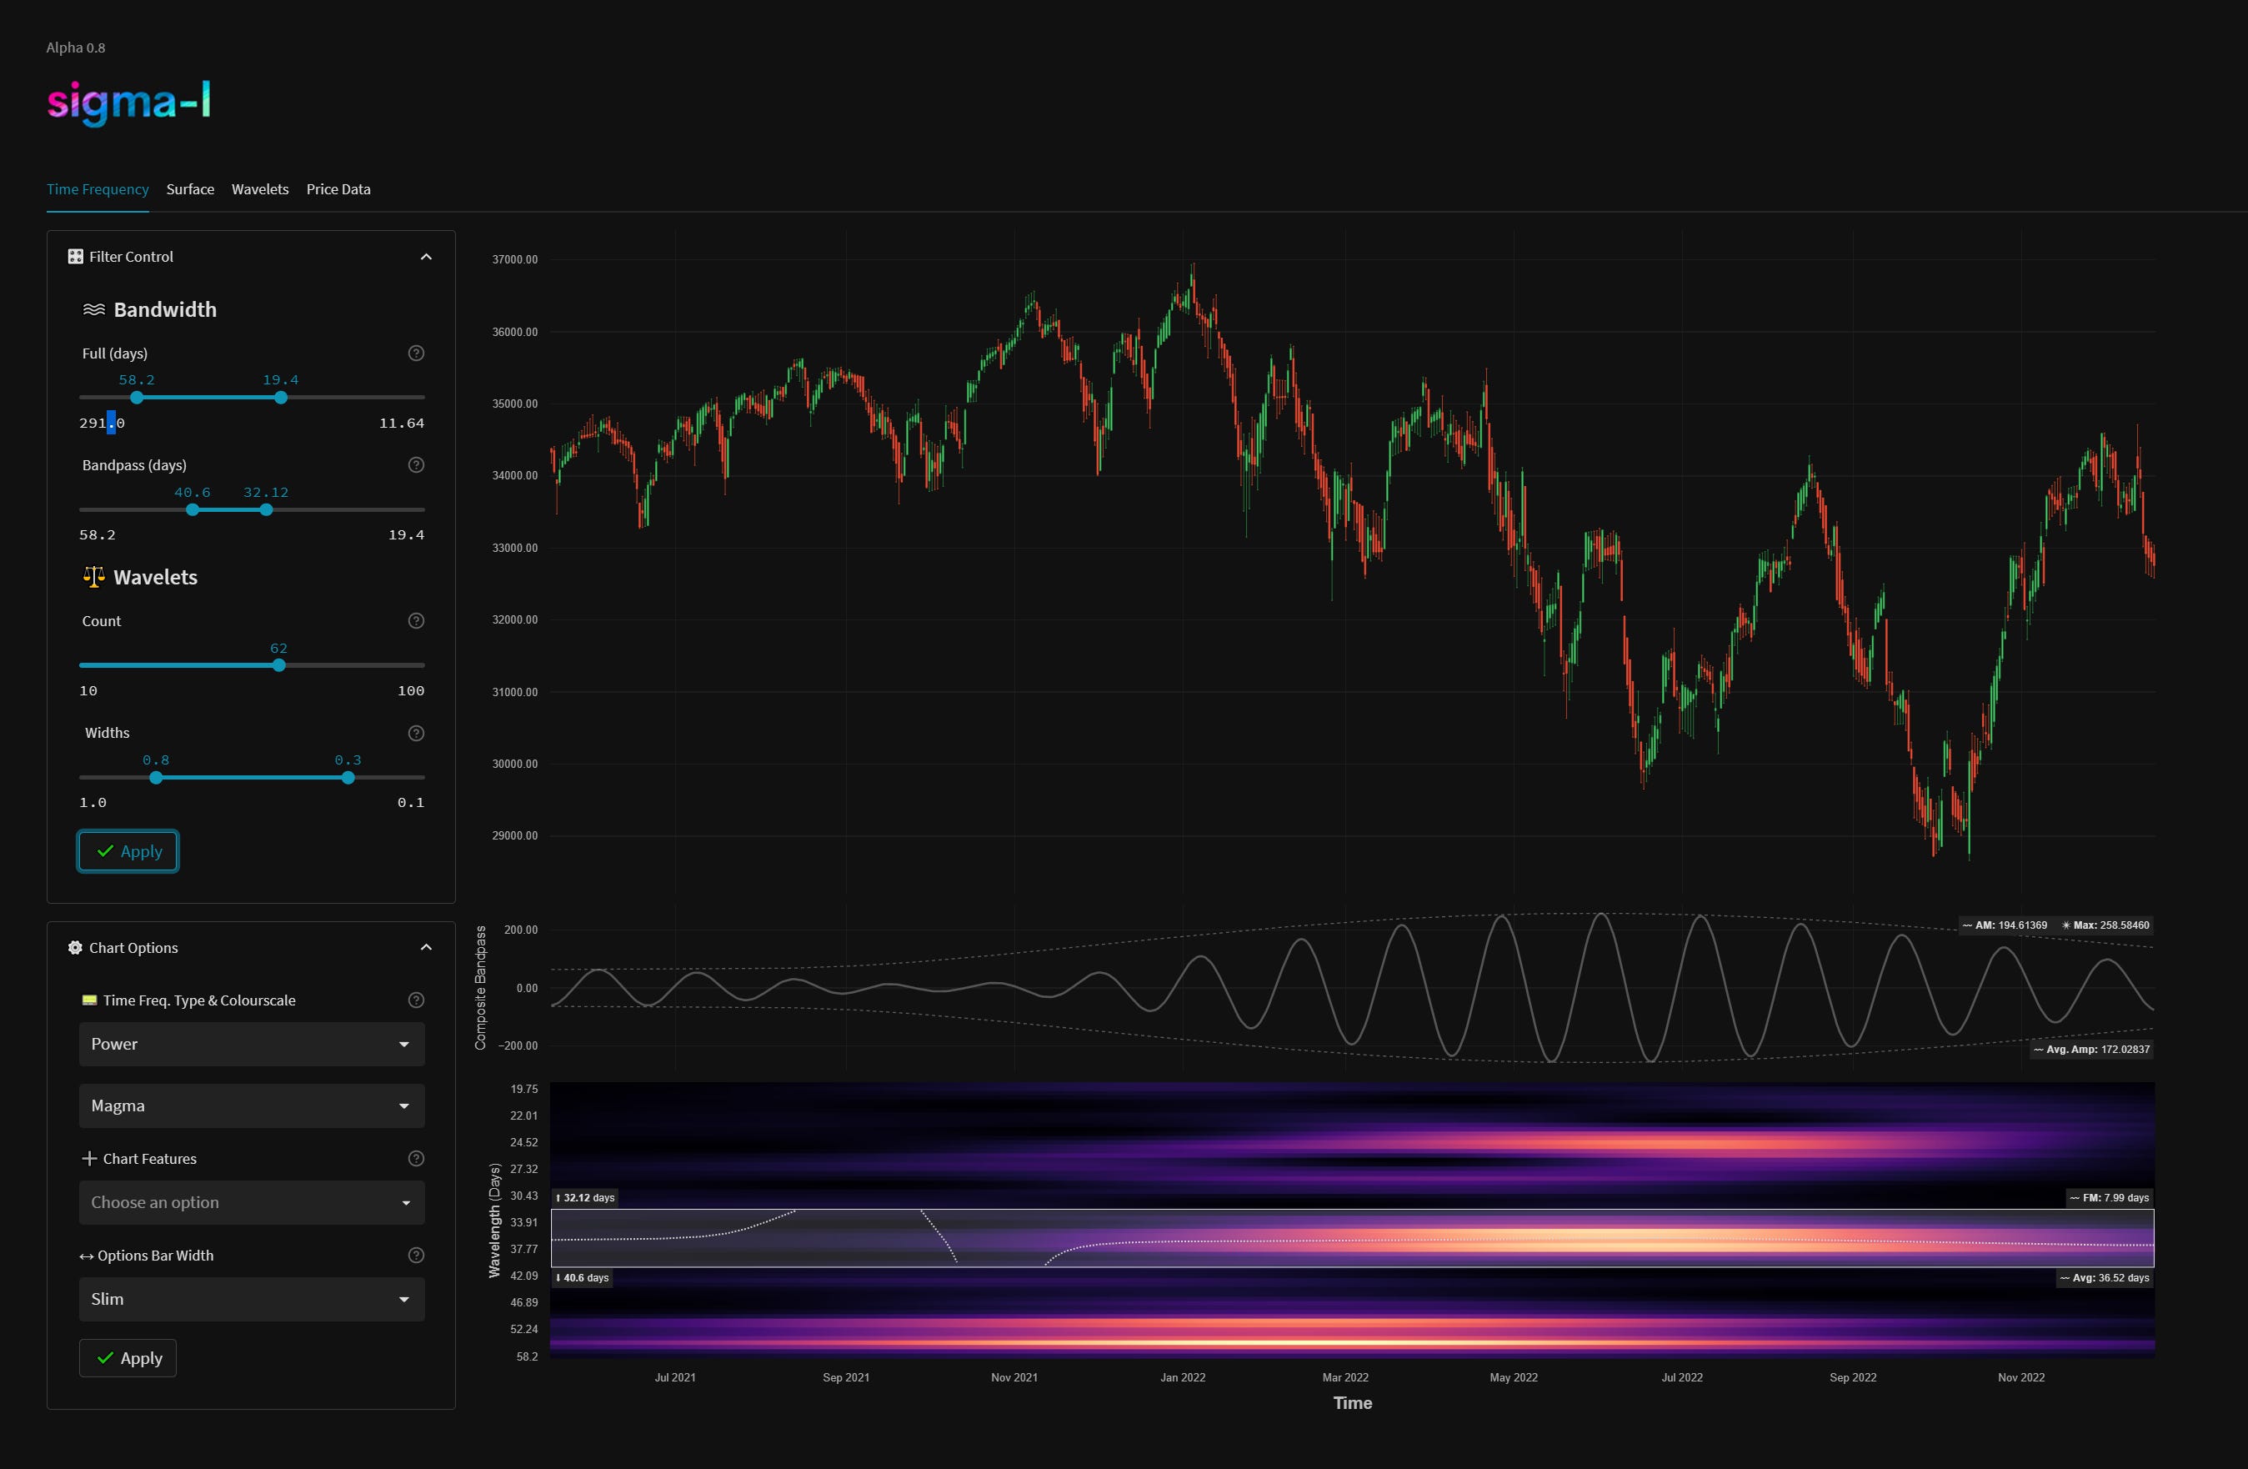Open the Magma colourscale dropdown
The width and height of the screenshot is (2248, 1469).
250,1106
